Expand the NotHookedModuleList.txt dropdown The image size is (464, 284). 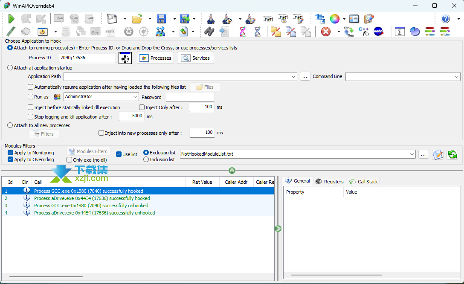tap(412, 154)
